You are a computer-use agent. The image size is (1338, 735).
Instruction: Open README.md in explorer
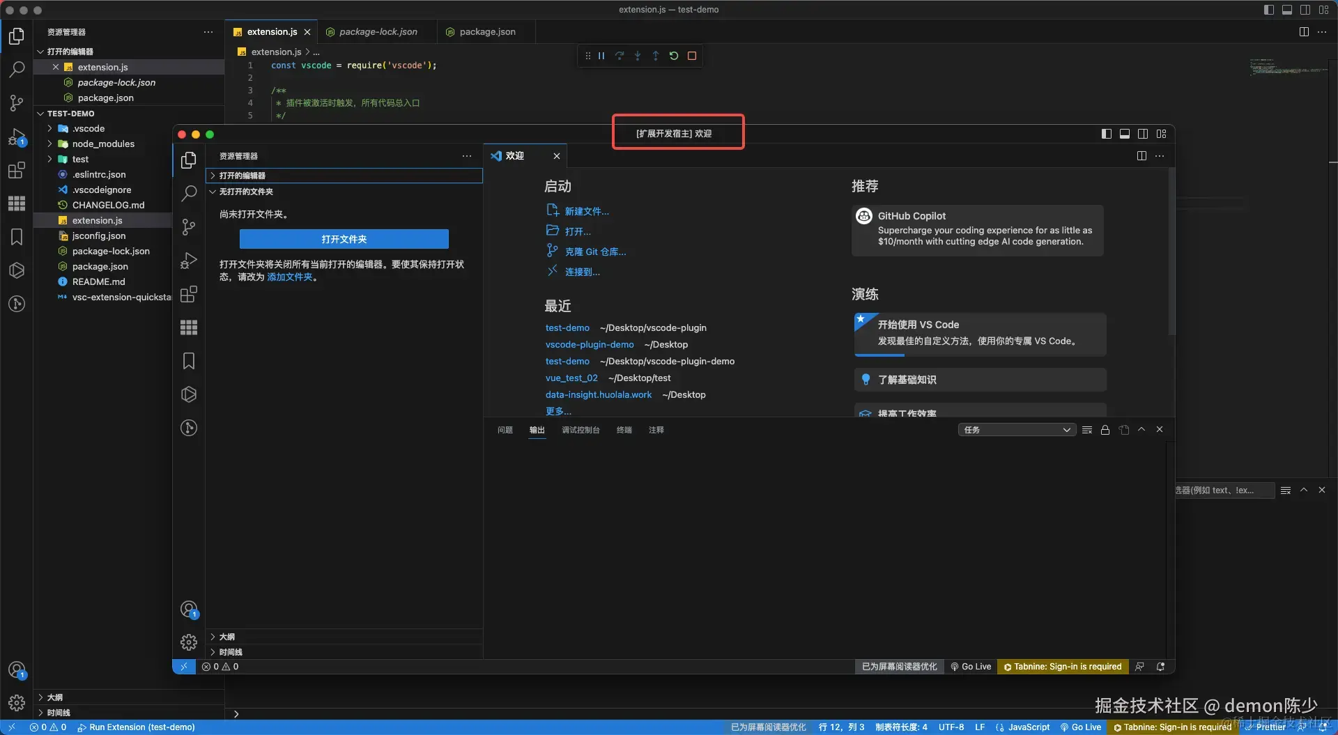[x=98, y=282]
